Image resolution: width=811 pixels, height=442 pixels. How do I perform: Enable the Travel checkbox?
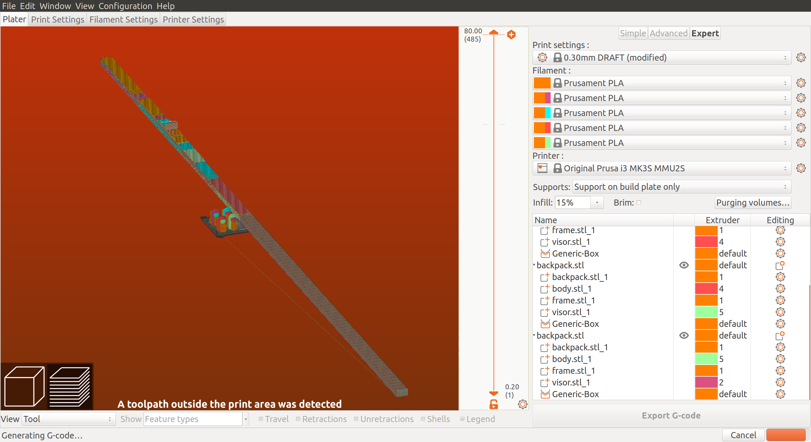[261, 419]
